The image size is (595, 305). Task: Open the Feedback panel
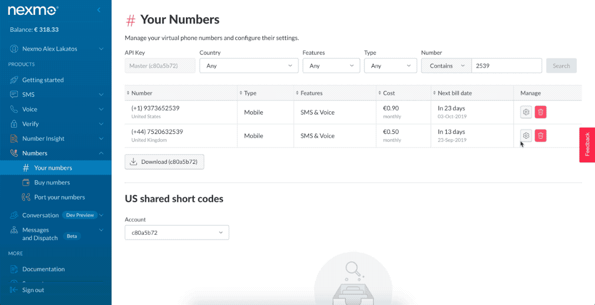click(x=588, y=145)
